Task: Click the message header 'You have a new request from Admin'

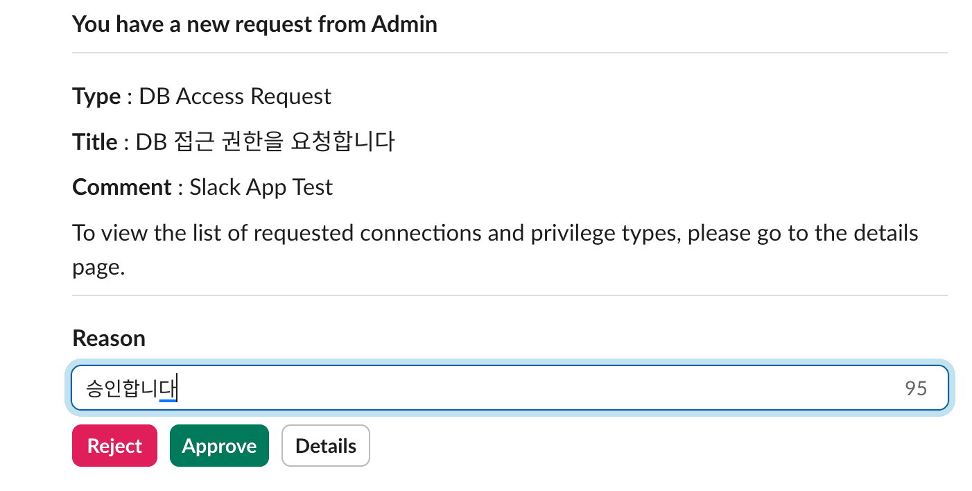Action: pos(254,24)
